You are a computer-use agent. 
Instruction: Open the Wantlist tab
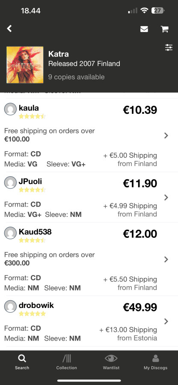pyautogui.click(x=111, y=362)
